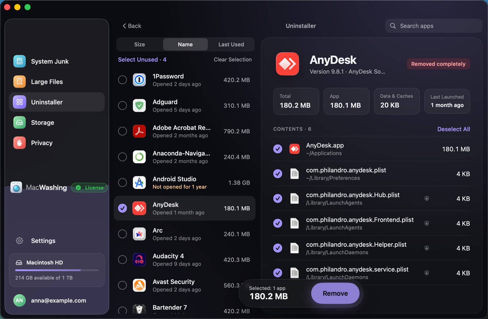The width and height of the screenshot is (488, 319).
Task: Open the Privacy hand icon
Action: point(20,143)
